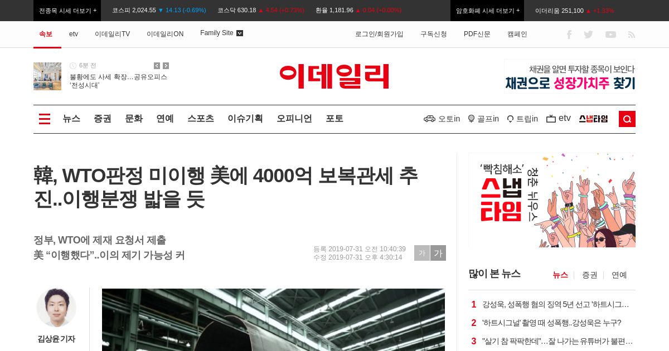Increase article font size with large 가
This screenshot has width=669, height=351.
point(438,253)
